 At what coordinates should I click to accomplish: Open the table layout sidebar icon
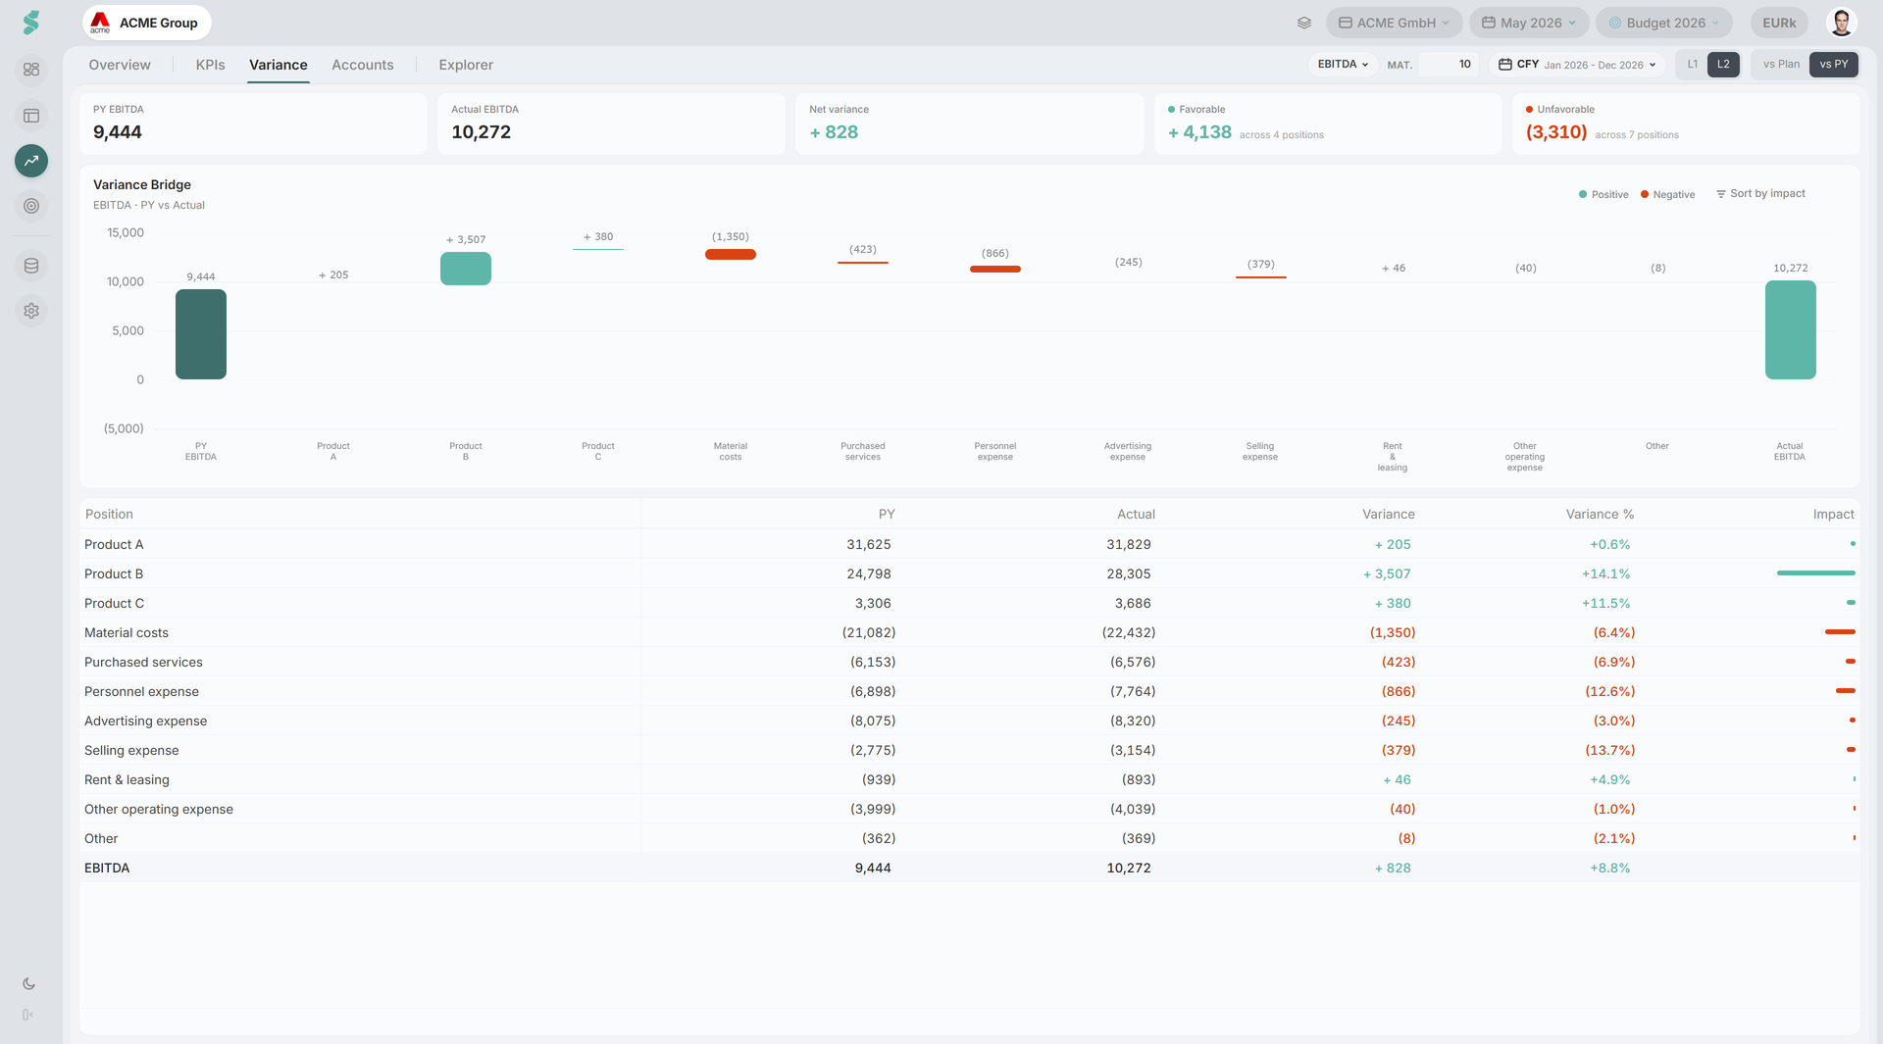[31, 116]
